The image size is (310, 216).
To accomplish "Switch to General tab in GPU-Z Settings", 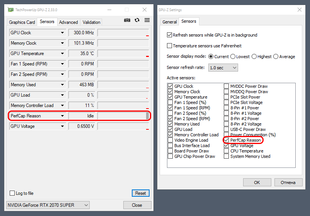I will (x=169, y=22).
